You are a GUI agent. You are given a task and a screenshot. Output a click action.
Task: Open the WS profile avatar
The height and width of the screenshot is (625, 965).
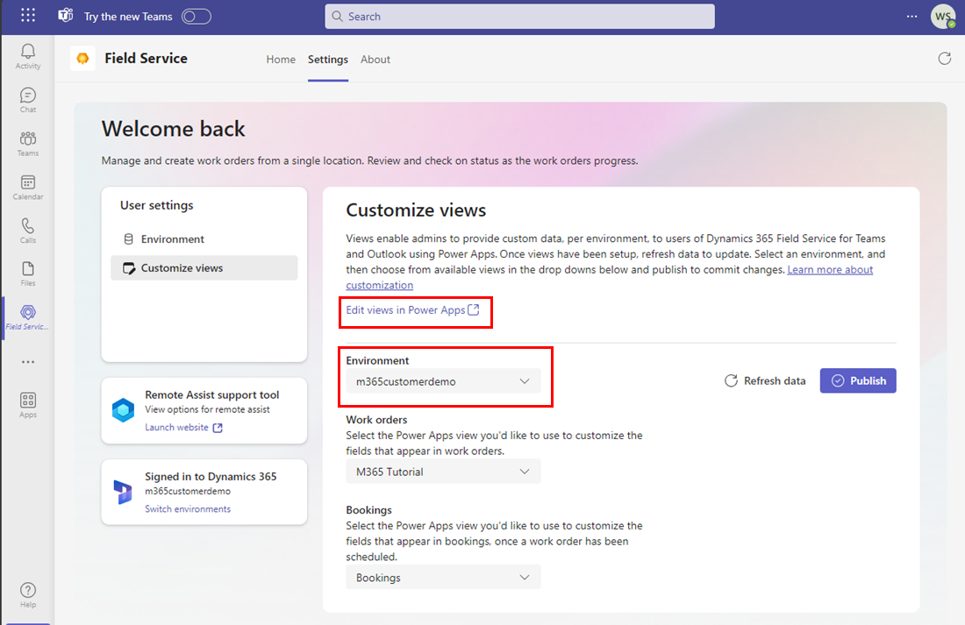point(943,17)
